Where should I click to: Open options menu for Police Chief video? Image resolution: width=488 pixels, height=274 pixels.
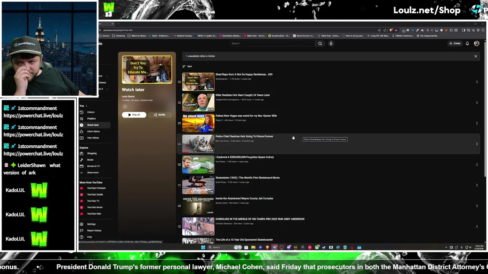tap(477, 144)
